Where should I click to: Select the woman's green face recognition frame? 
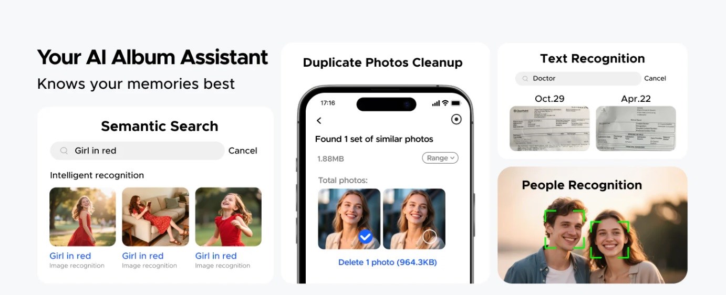[610, 239]
